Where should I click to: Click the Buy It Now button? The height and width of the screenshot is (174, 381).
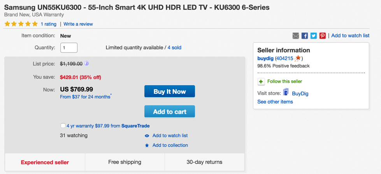pyautogui.click(x=170, y=91)
